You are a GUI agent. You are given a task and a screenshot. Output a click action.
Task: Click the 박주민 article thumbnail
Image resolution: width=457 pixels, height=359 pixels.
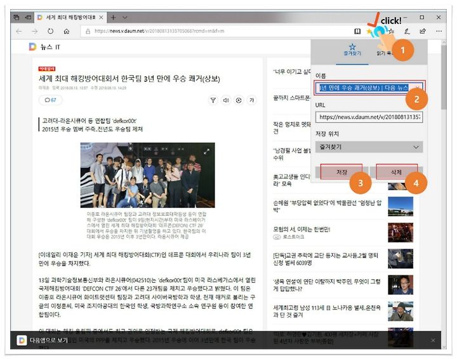[401, 285]
